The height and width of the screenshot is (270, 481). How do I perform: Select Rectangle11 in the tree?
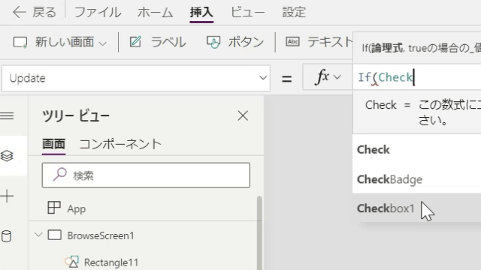(x=111, y=262)
